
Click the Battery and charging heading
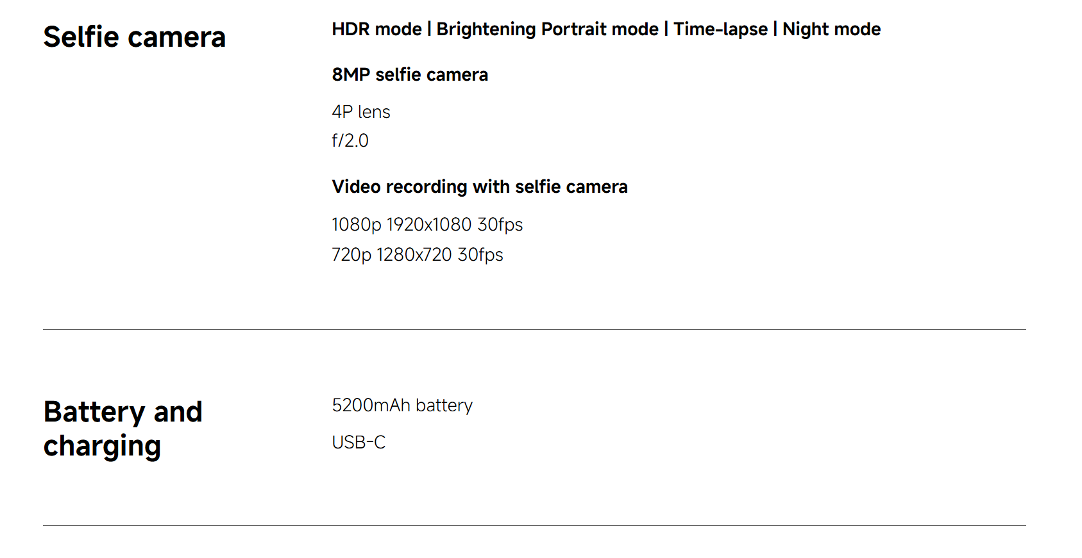click(x=123, y=429)
